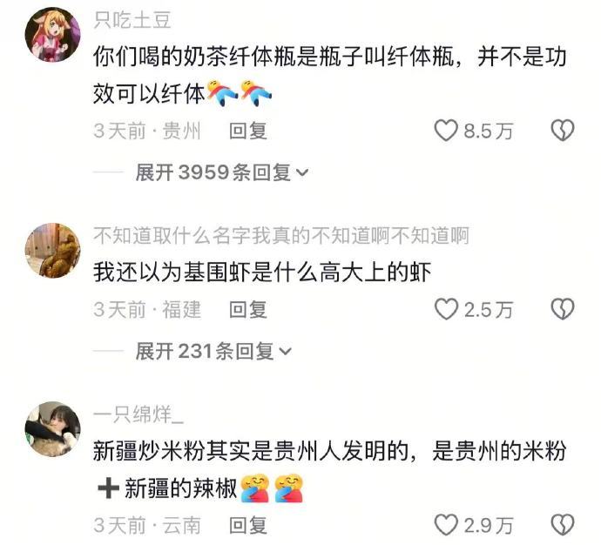Image resolution: width=601 pixels, height=545 pixels.
Task: Like the comment by 只吃土豆
Action: point(446,131)
